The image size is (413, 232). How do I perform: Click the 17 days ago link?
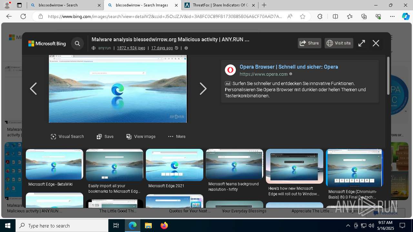pyautogui.click(x=162, y=48)
